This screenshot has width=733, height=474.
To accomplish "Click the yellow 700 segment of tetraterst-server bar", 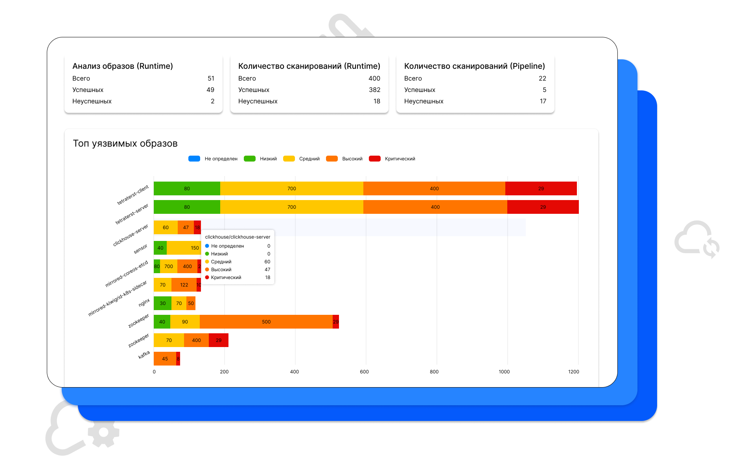I will (x=292, y=207).
